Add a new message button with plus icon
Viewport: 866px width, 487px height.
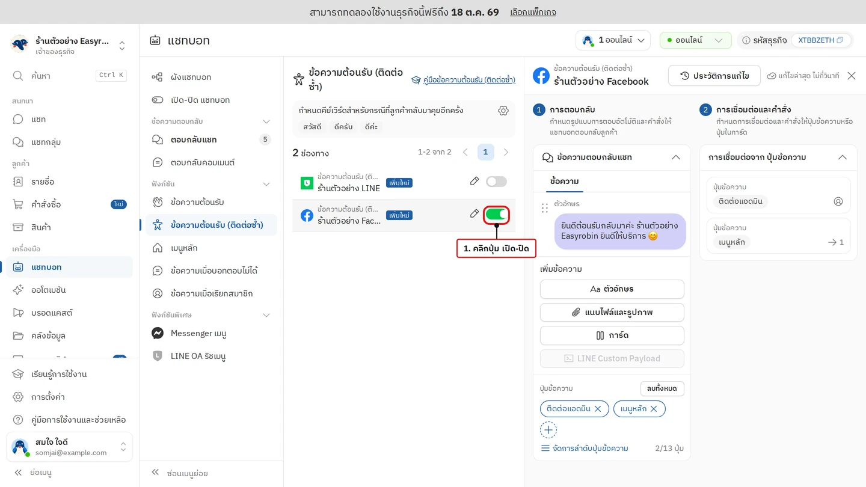tap(548, 430)
